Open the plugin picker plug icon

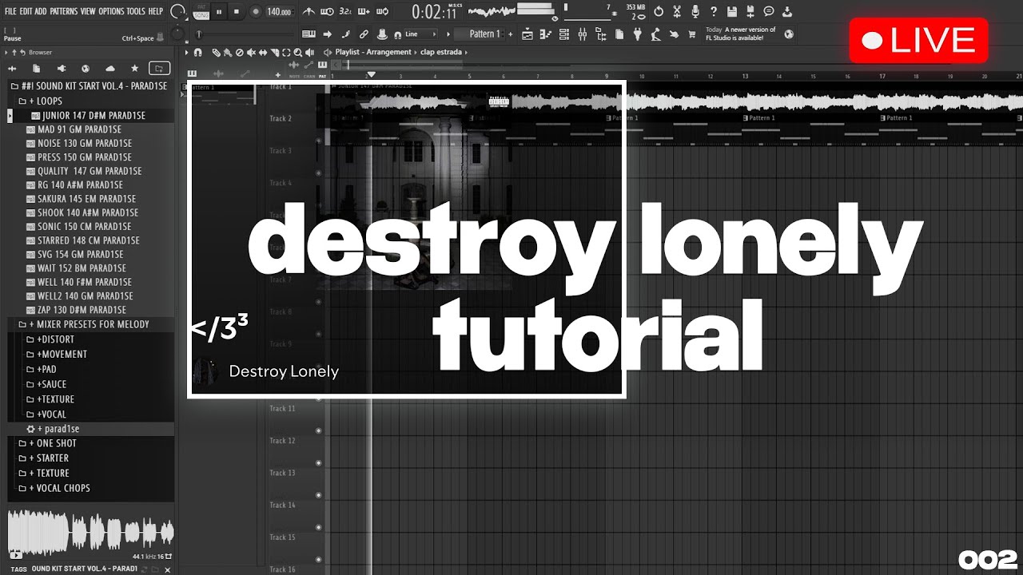(x=636, y=34)
